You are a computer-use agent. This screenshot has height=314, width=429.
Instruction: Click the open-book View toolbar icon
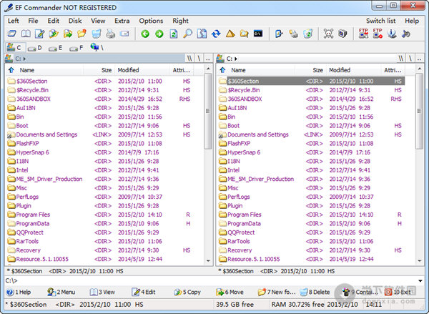click(x=26, y=34)
